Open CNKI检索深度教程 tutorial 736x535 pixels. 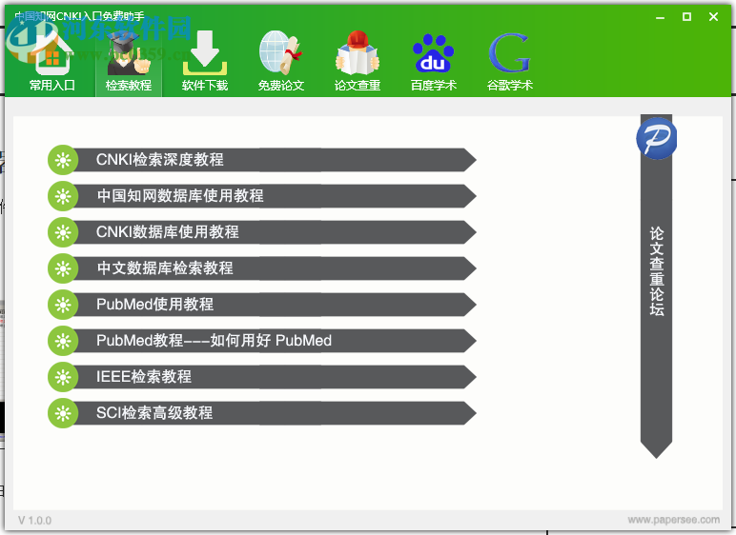(x=276, y=160)
